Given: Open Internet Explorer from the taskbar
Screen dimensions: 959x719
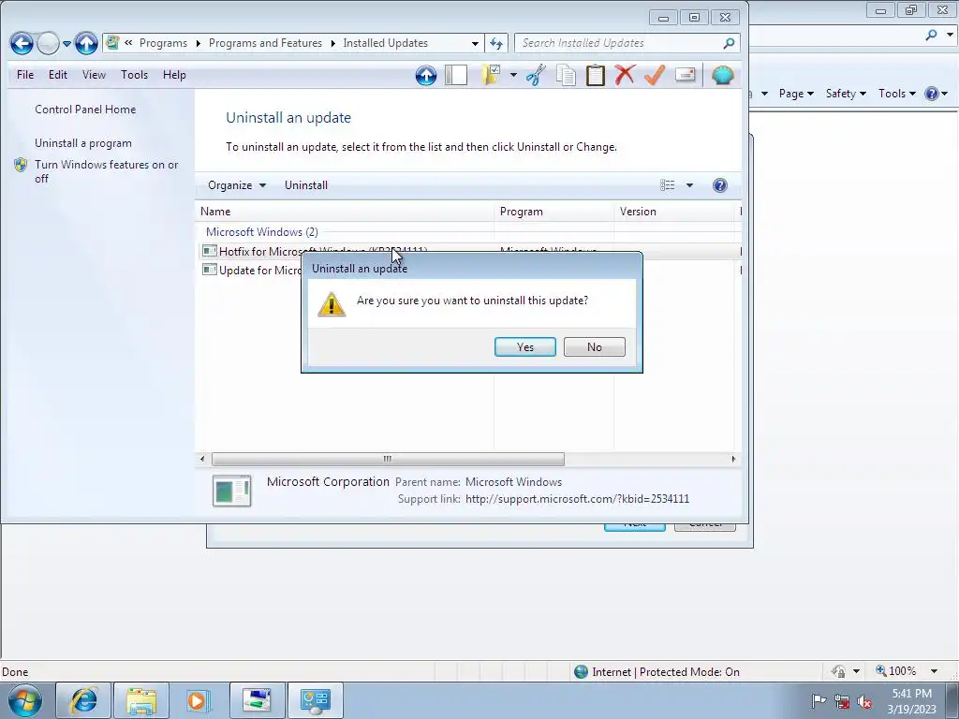Looking at the screenshot, I should point(83,700).
